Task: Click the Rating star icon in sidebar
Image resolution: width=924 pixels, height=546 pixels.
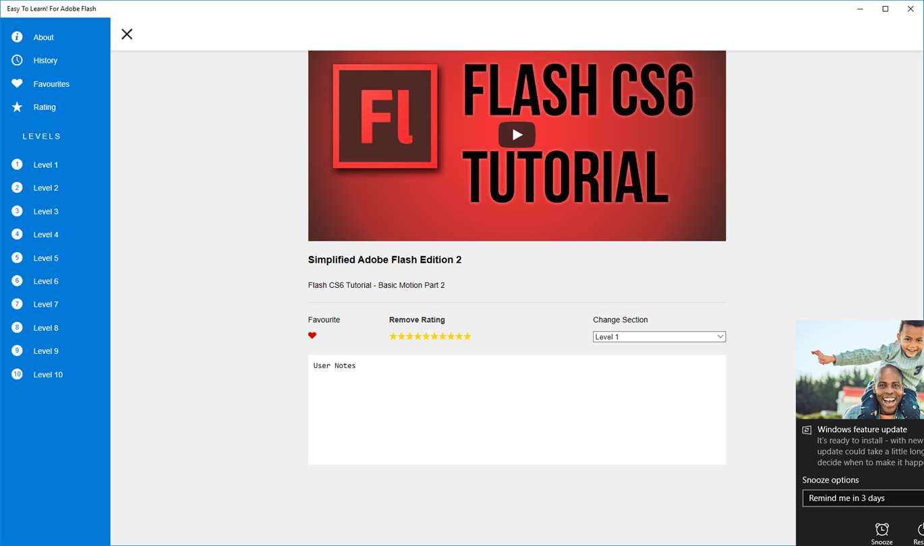Action: 17,107
